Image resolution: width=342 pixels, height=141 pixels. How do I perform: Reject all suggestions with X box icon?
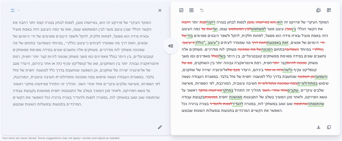191,10
